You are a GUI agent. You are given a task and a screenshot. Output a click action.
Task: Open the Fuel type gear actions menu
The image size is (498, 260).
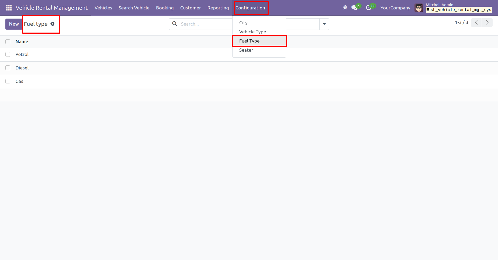click(53, 24)
